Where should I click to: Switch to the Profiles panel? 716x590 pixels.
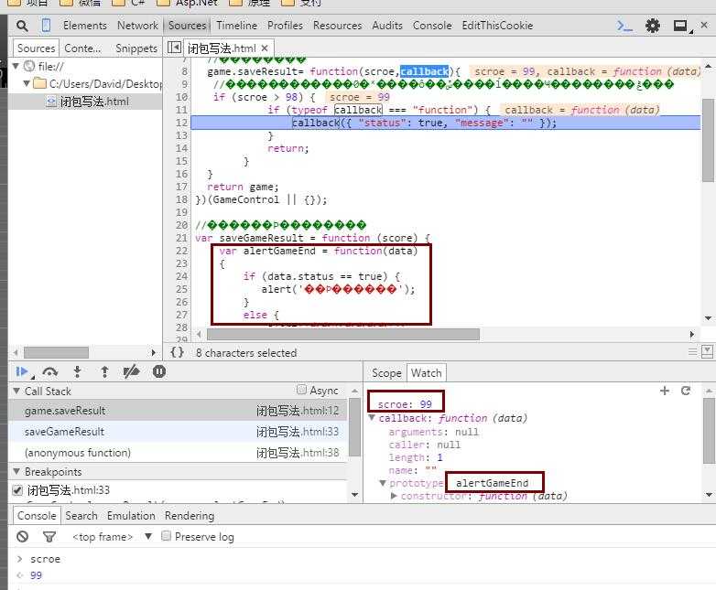pyautogui.click(x=285, y=26)
